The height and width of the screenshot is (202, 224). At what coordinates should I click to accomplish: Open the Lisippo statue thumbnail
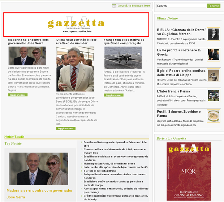[214, 75]
